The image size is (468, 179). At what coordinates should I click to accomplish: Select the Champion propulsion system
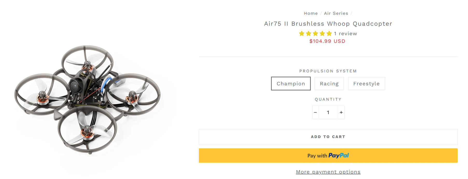click(x=291, y=84)
